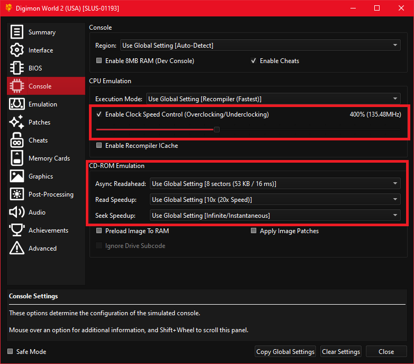Open the Audio tab label

tap(37, 212)
